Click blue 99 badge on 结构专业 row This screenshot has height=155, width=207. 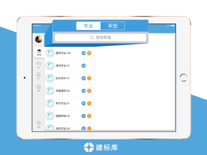coord(84,66)
